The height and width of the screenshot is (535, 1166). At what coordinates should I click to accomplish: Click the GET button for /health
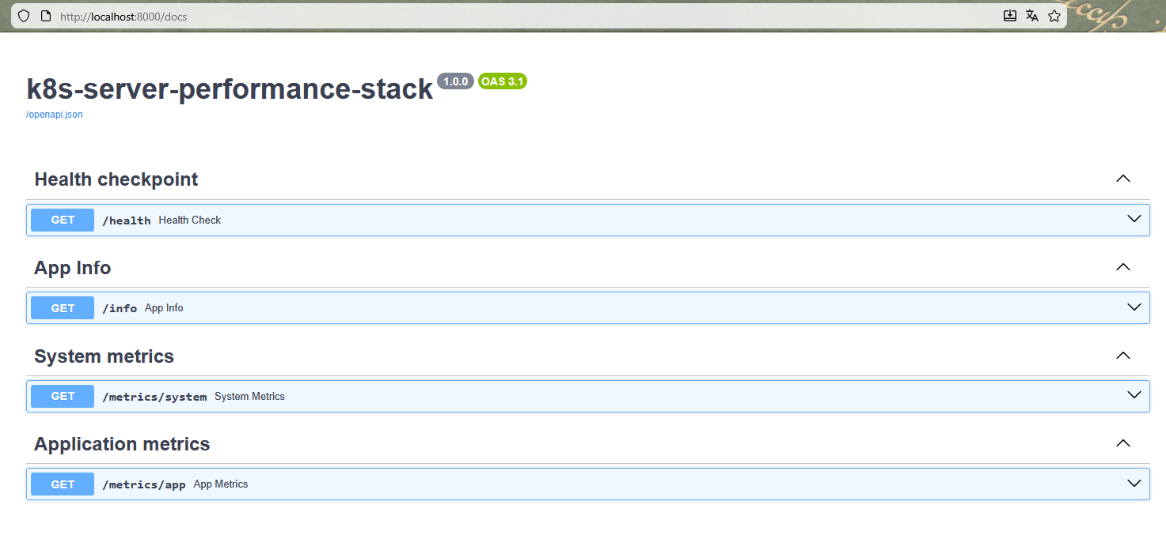click(x=63, y=220)
